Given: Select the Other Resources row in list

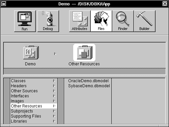Looking at the screenshot, I should (x=34, y=106).
